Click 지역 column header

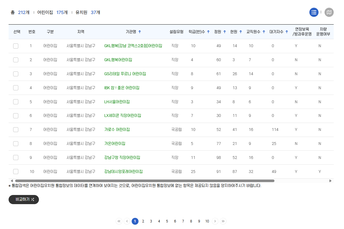tap(81, 32)
